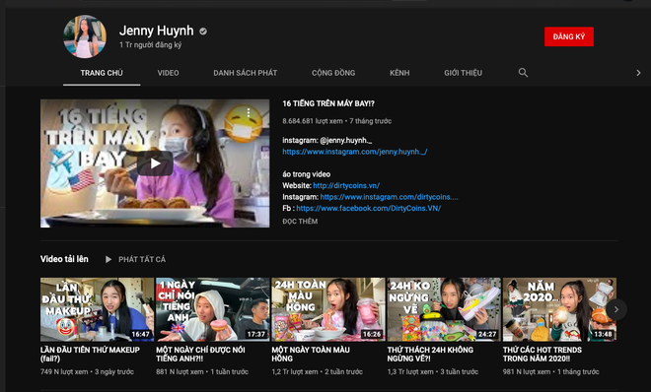Open the dirtycoins Instagram link
Screen dimensions: 651x392
[389, 197]
